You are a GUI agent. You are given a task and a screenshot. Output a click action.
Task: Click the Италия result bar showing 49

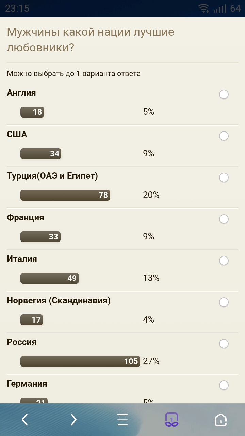coord(50,278)
